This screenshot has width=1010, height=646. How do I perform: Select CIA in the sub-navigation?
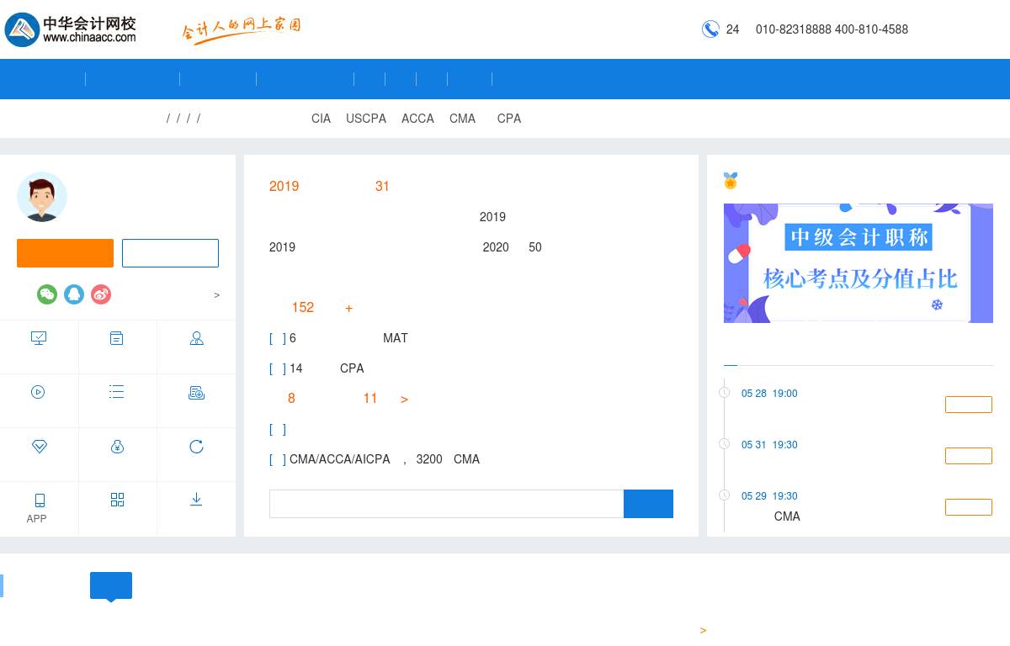pos(322,119)
